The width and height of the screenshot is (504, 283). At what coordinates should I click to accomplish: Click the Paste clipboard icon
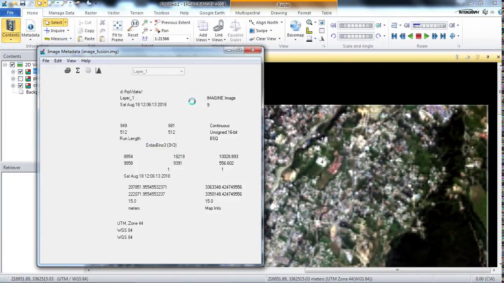pos(80,39)
